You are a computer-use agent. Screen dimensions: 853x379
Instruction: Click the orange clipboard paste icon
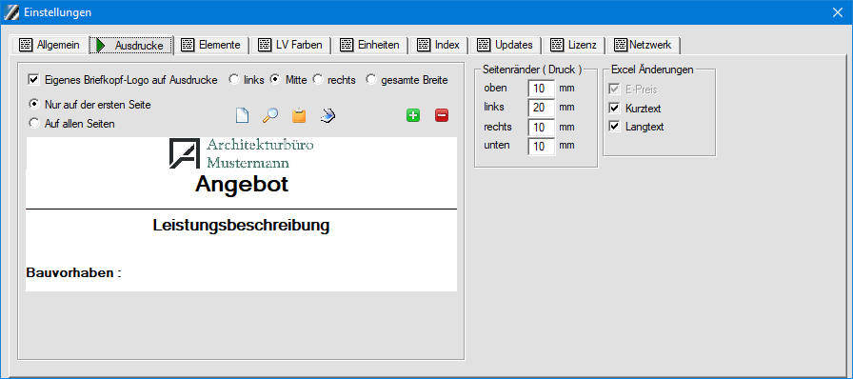[299, 115]
